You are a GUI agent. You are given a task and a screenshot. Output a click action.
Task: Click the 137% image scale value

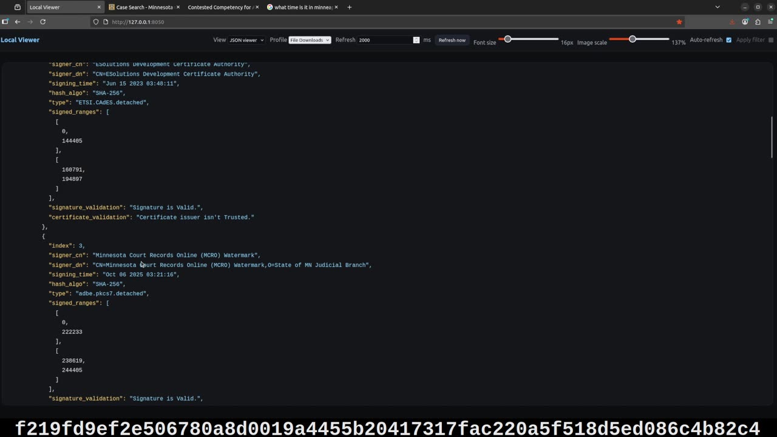click(x=679, y=42)
